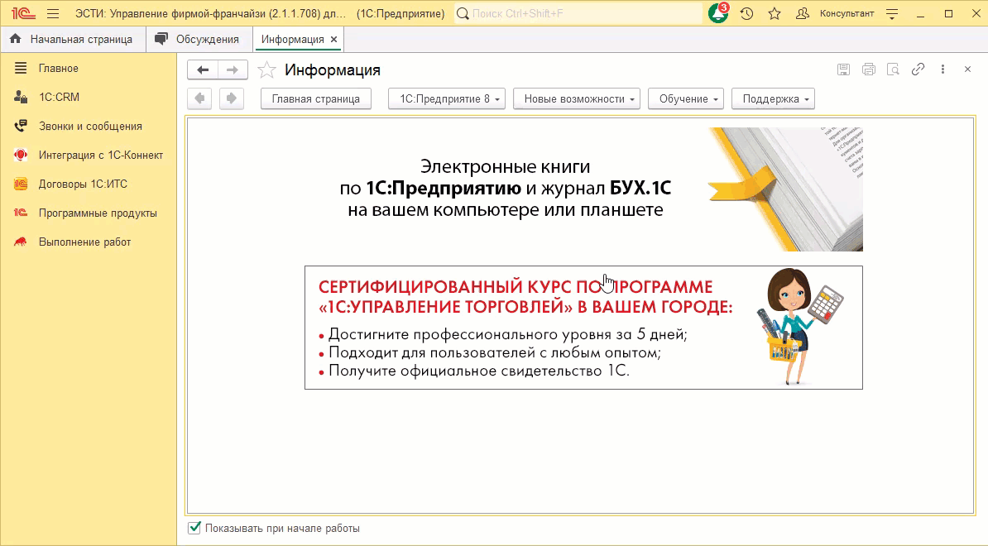Click the users icon near Консультант
Viewport: 988px width, 546px height.
[x=801, y=13]
